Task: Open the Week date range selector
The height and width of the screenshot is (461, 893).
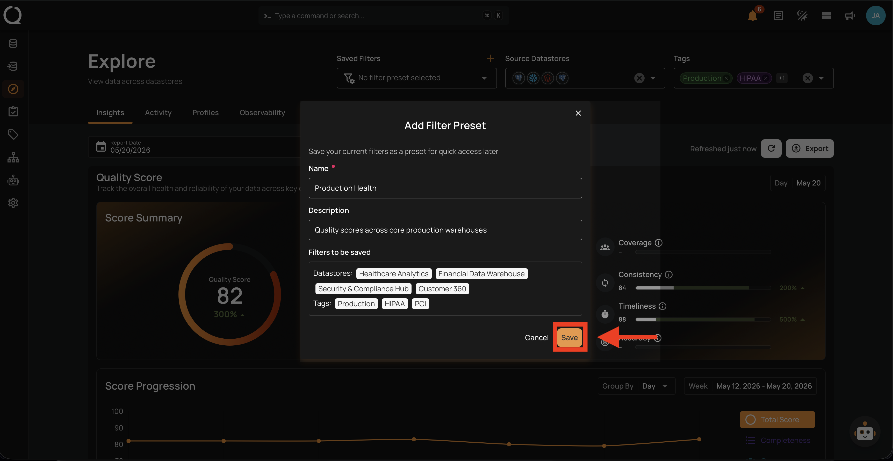Action: pos(750,386)
